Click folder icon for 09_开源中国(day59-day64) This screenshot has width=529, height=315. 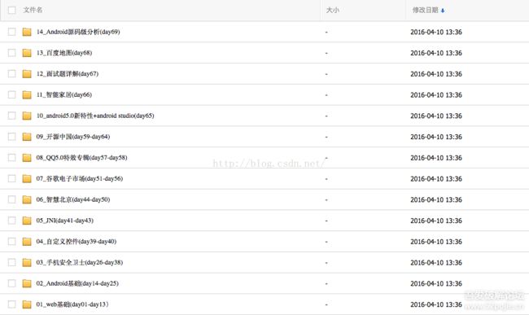tap(27, 137)
